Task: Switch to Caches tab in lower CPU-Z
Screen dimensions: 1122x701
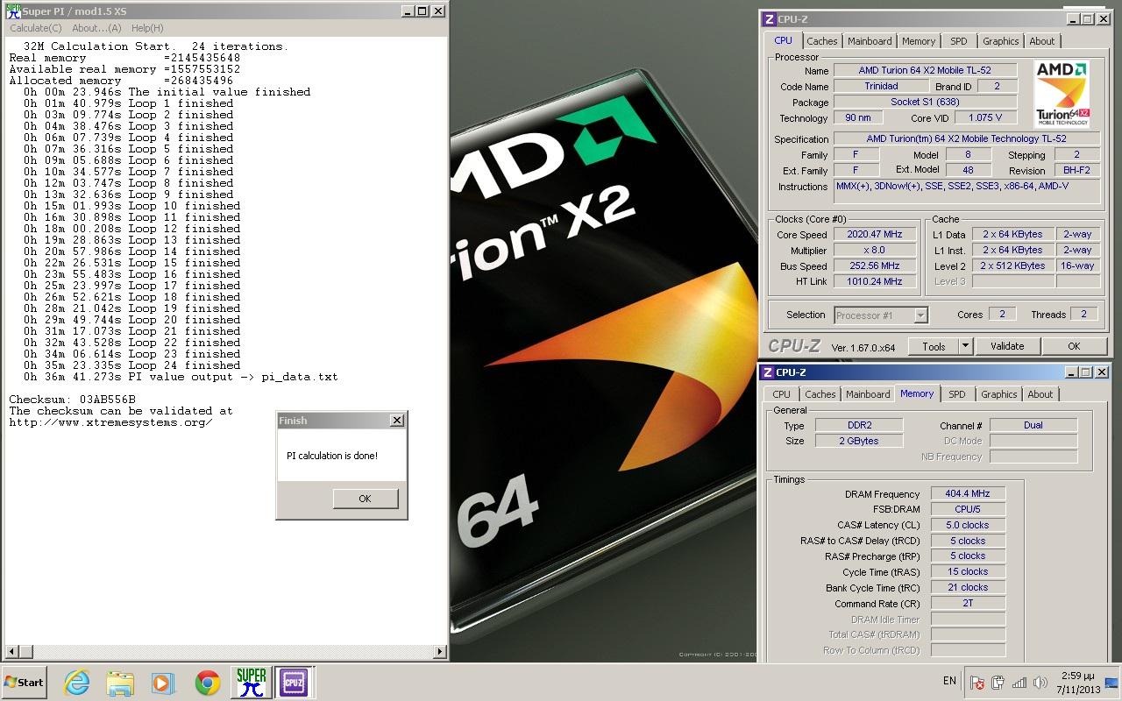Action: point(820,394)
